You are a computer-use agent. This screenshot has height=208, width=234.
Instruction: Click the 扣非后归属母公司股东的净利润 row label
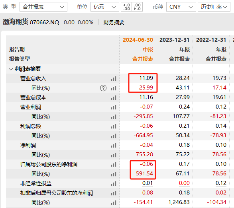[x=57, y=193]
